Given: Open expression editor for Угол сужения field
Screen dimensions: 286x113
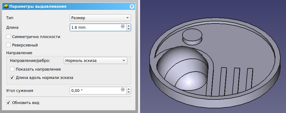Looking at the screenshot, I should [x=123, y=89].
